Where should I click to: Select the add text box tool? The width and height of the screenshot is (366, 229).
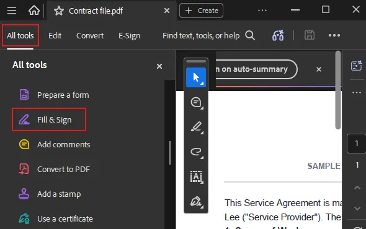click(x=196, y=177)
